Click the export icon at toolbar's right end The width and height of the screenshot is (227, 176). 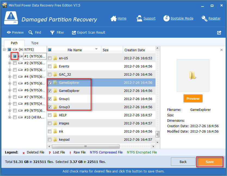(x=219, y=32)
